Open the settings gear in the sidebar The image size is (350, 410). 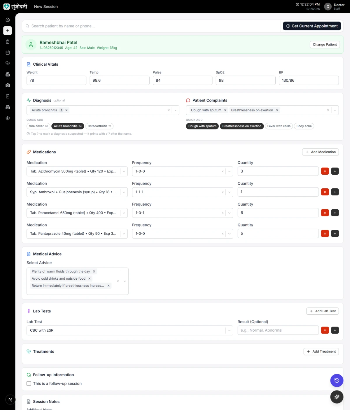pos(8,118)
